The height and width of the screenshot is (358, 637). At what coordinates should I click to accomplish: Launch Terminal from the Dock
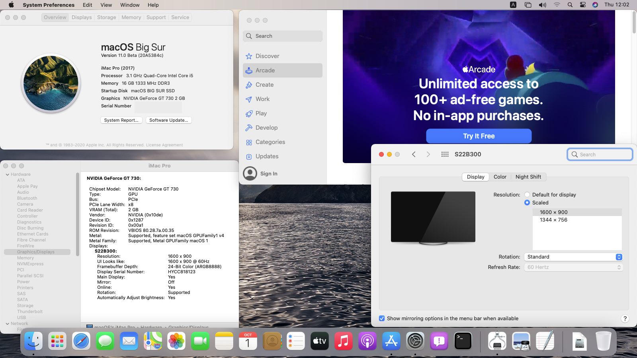pyautogui.click(x=463, y=341)
